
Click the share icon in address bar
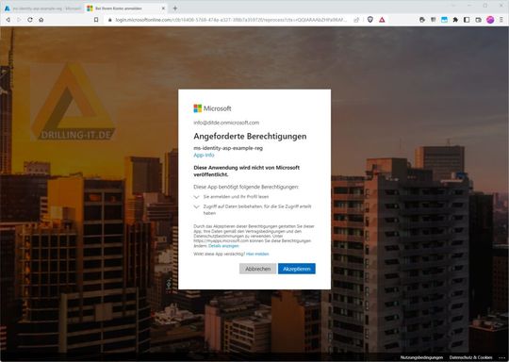click(356, 20)
